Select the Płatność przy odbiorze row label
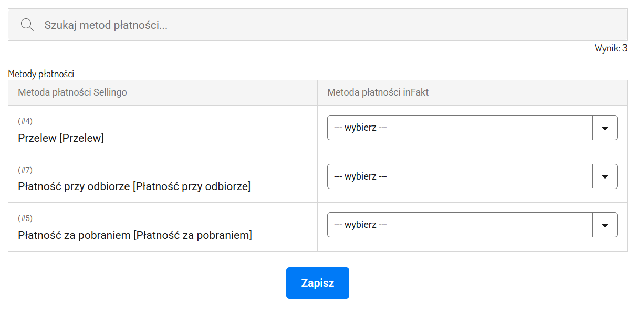Screen dimensions: 636x314 pyautogui.click(x=134, y=186)
